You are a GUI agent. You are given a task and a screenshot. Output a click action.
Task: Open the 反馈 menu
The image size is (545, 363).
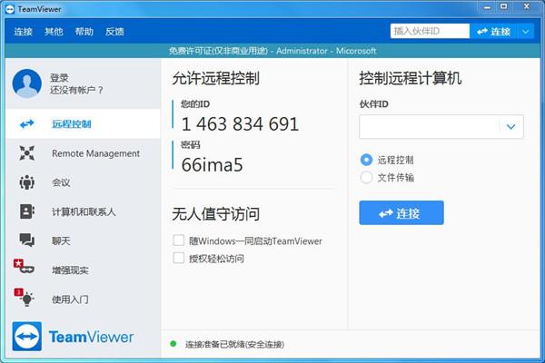[114, 32]
